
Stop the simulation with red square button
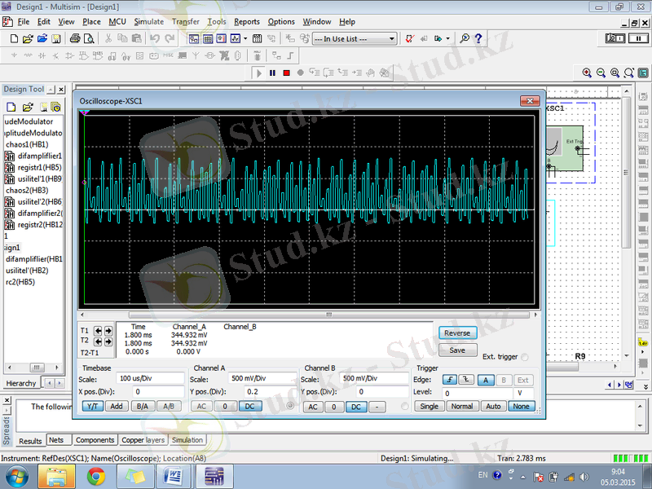pyautogui.click(x=286, y=73)
